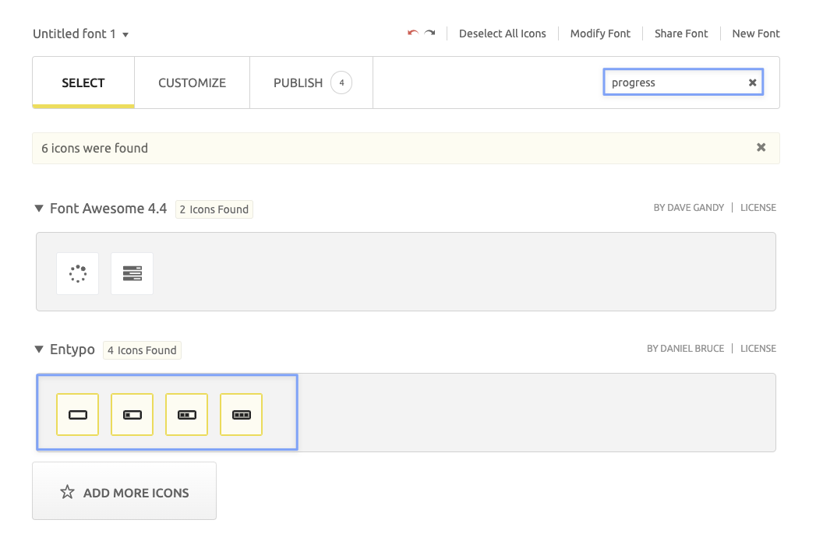Viewport: 816px width, 534px height.
Task: Deselect the last highlighted Entypo progress icon
Action: (241, 414)
